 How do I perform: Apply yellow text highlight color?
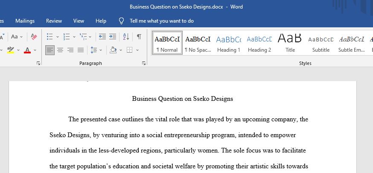[11, 50]
